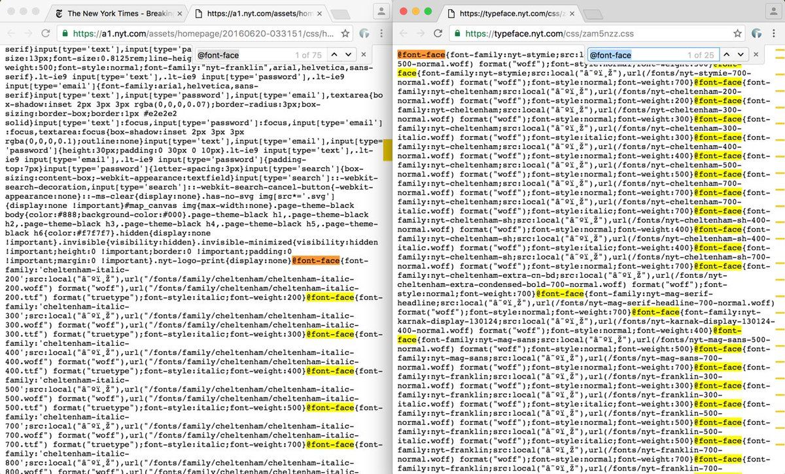Bookmark the typeface.nyt.com page with the star
This screenshot has height=474, width=785.
tap(738, 33)
